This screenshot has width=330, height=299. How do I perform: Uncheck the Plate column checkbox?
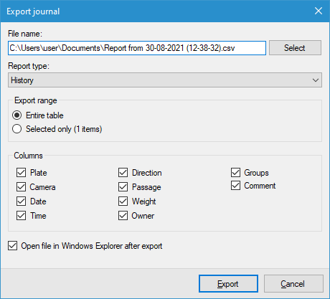pyautogui.click(x=22, y=172)
